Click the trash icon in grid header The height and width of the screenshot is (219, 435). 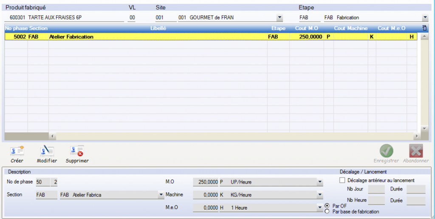click(424, 28)
